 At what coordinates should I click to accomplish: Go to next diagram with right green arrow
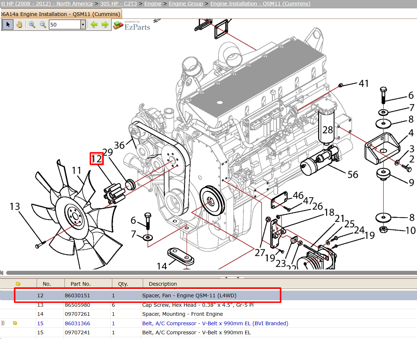(105, 25)
